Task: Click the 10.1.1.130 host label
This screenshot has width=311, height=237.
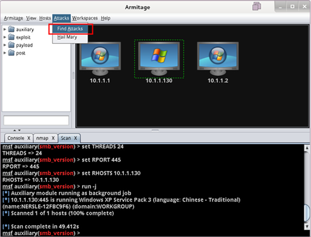Action: click(159, 81)
